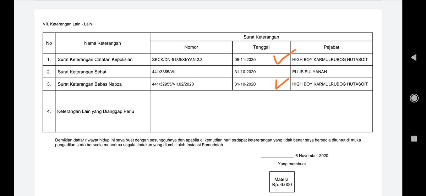
Task: Select official name in Catatan Kepolisian row
Action: point(330,59)
